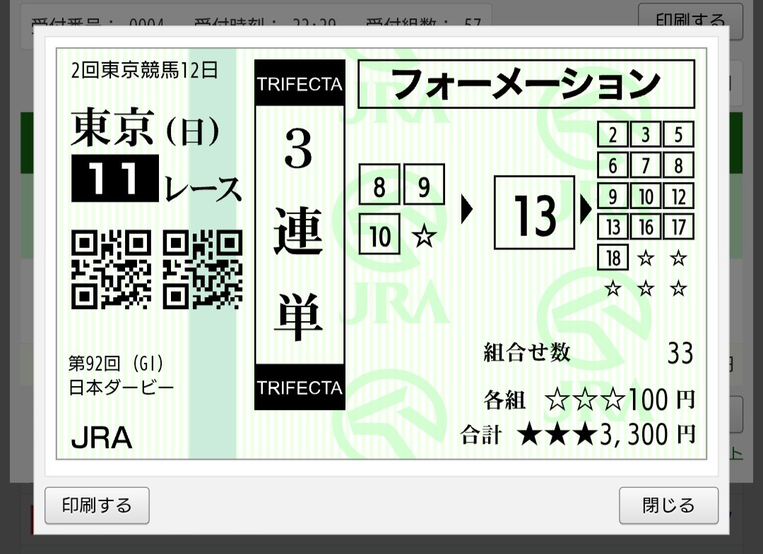Click the 11 race number box
The width and height of the screenshot is (763, 554).
pyautogui.click(x=115, y=179)
